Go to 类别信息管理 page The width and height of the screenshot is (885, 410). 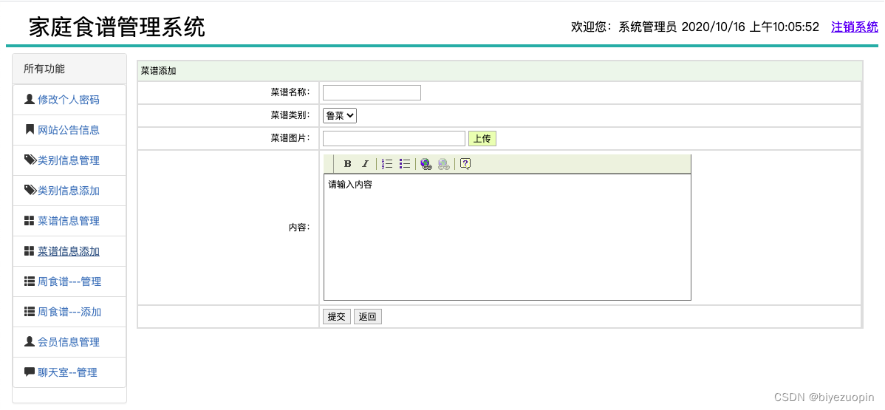click(69, 160)
